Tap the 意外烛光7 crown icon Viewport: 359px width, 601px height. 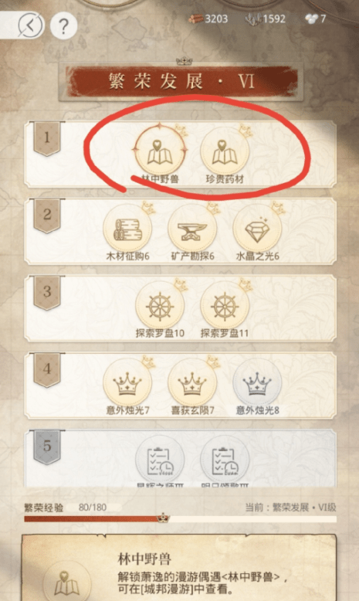127,383
